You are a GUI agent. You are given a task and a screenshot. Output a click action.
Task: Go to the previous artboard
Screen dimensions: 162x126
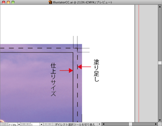click(x=27, y=124)
